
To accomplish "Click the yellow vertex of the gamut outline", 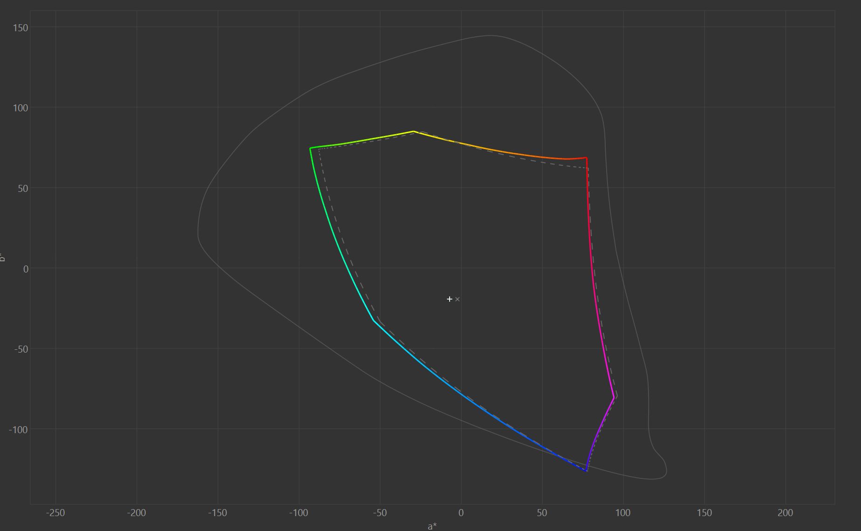I will (414, 131).
